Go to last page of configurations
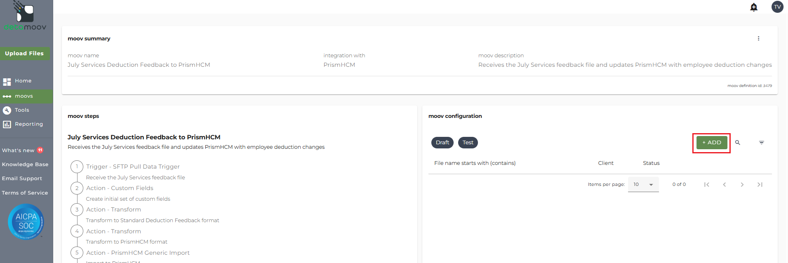The image size is (788, 263). [760, 185]
